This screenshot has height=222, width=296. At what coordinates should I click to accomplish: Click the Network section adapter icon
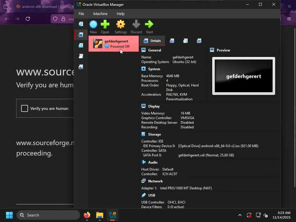click(143, 181)
